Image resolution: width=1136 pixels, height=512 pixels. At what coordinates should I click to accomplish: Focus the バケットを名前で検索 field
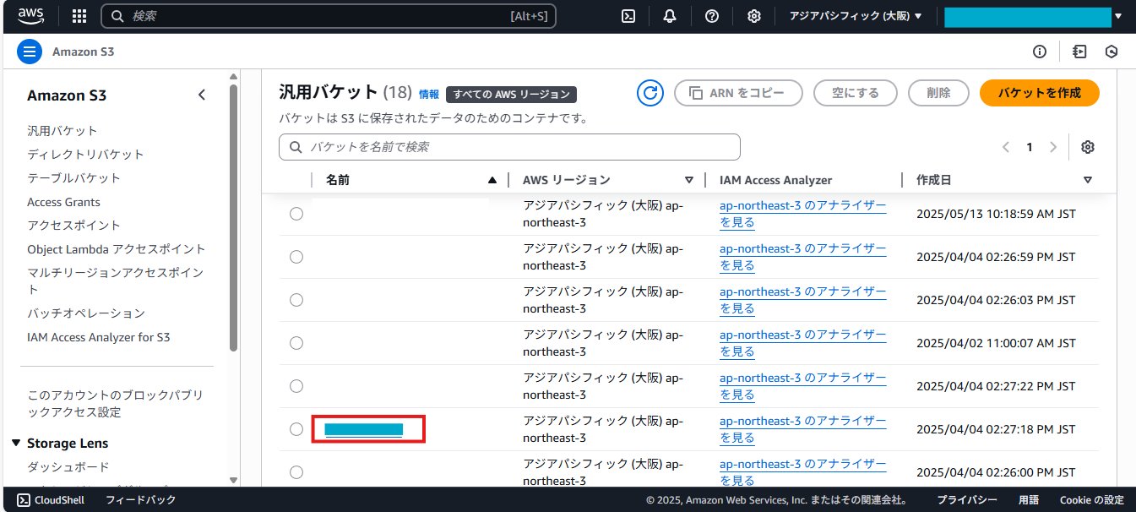pos(509,147)
